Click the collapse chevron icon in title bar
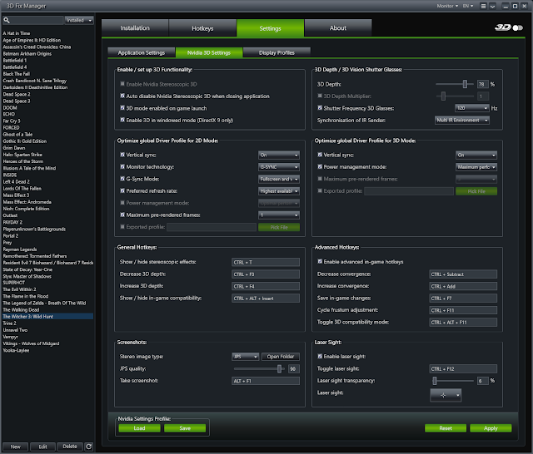Viewport: 533px width, 454px height. point(492,6)
